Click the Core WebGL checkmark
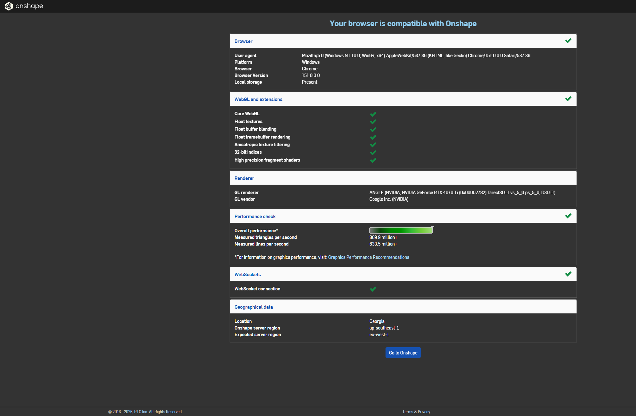 373,114
